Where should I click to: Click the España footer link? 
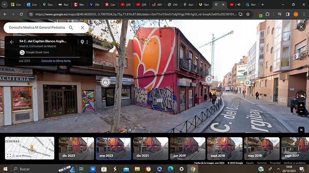(250, 163)
